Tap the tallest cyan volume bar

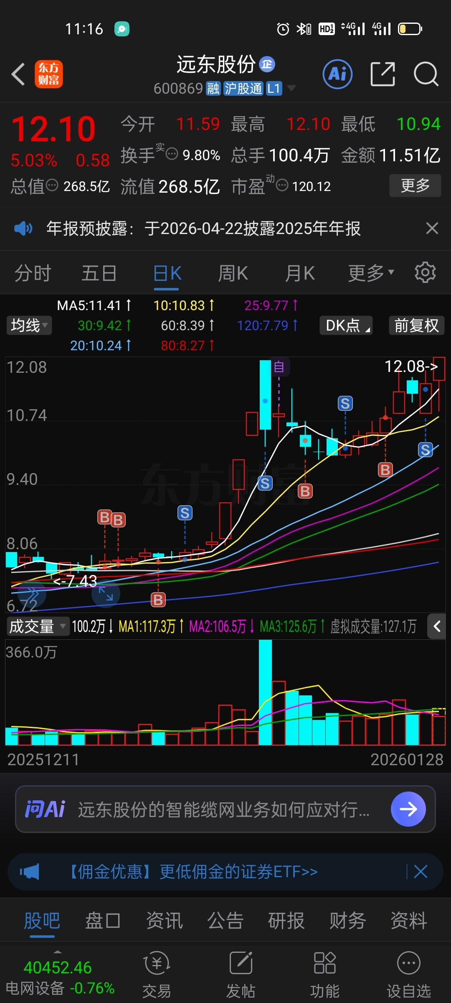[265, 693]
